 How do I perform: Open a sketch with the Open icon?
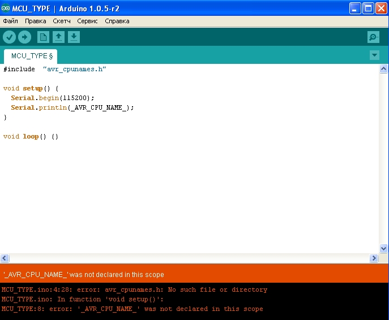[58, 37]
